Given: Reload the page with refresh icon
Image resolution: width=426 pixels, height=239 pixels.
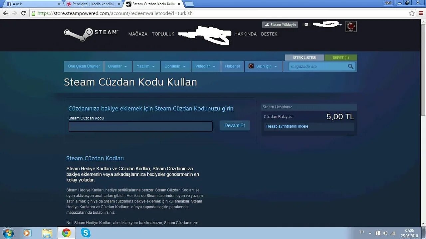Looking at the screenshot, I should tap(23, 13).
